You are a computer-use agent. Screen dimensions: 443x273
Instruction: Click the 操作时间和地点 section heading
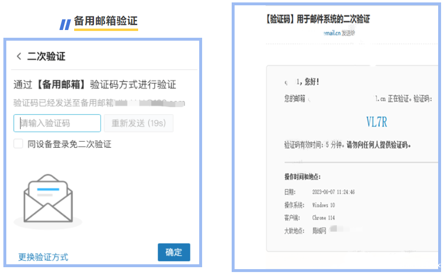(302, 177)
